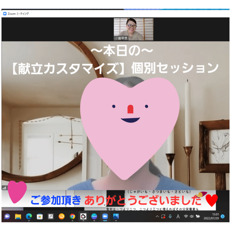The width and height of the screenshot is (231, 231).
Task: Click the Zoom logo in title bar
Action: click(x=5, y=14)
